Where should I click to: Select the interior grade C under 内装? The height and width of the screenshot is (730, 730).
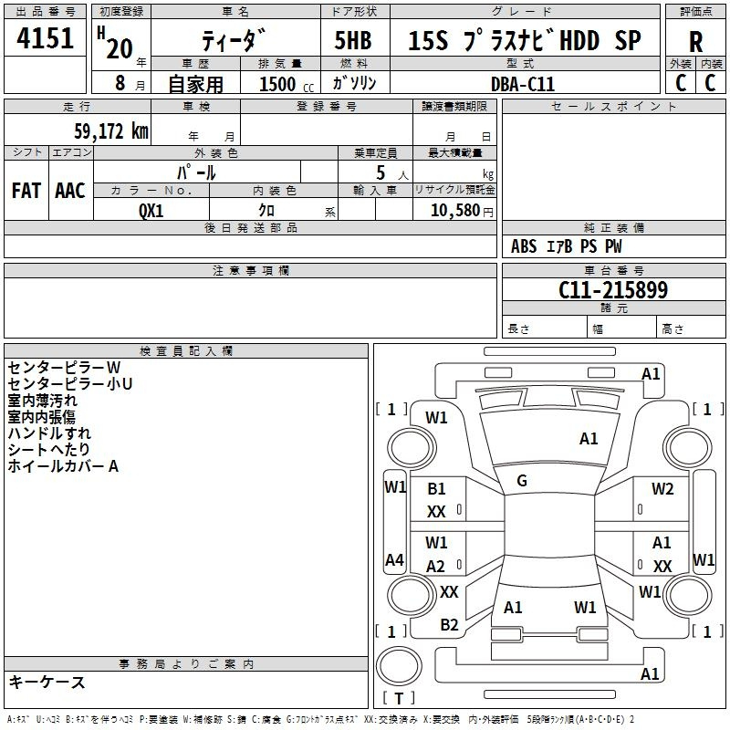click(x=710, y=83)
